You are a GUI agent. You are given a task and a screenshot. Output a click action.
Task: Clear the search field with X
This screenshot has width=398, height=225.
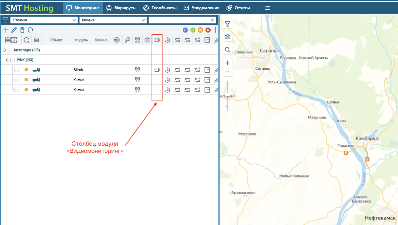tap(213, 20)
